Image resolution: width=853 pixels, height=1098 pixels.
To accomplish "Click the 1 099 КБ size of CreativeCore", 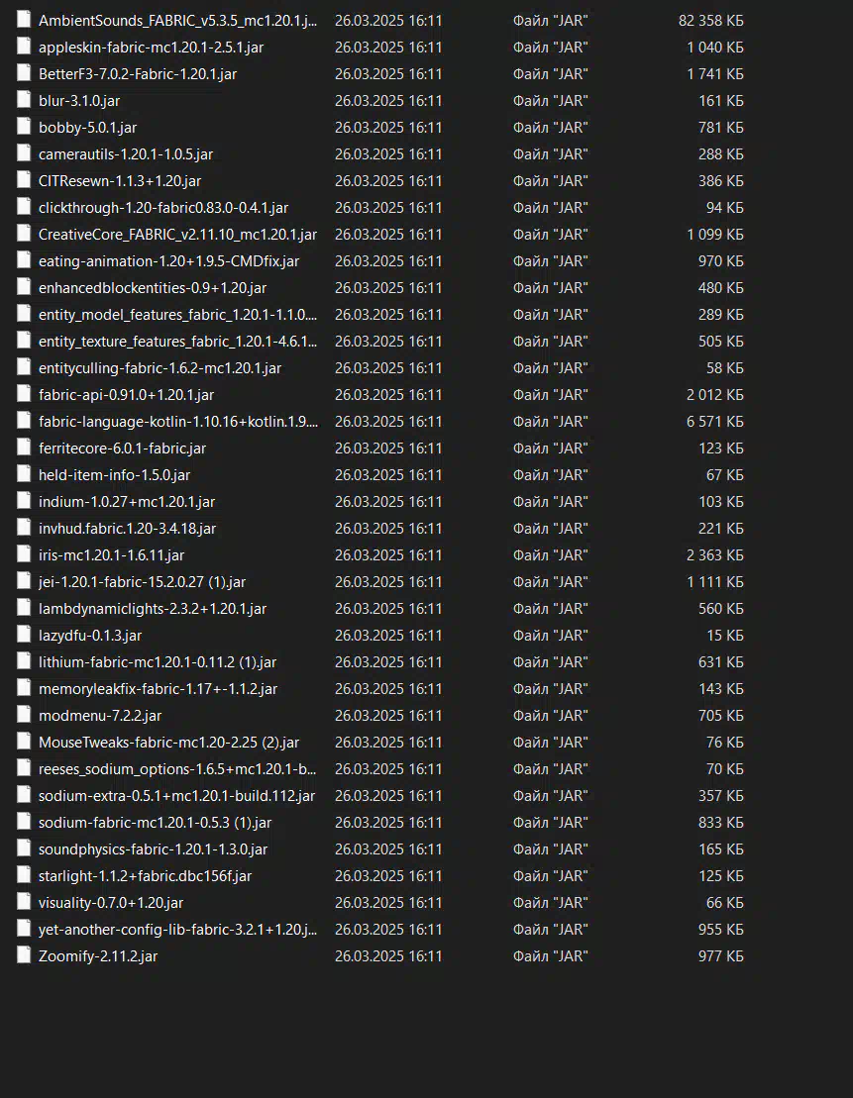I will tap(715, 235).
